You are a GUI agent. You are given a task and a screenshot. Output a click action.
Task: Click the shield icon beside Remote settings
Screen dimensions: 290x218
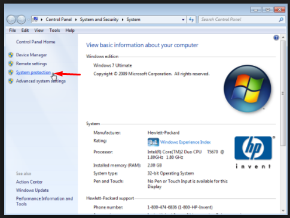[x=11, y=63]
